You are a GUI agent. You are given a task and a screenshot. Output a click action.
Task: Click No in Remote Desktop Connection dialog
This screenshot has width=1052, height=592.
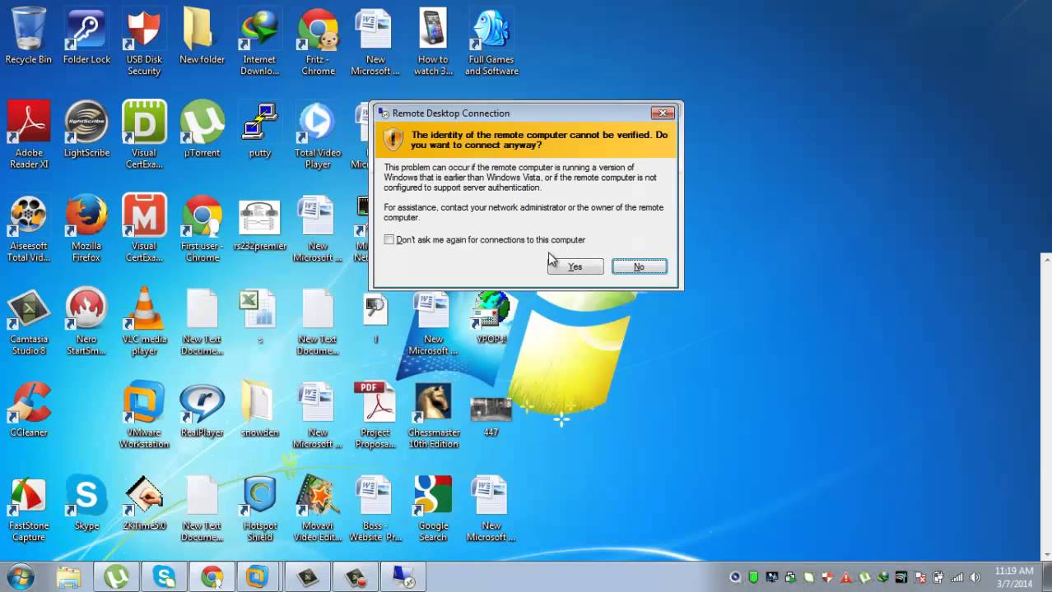[639, 266]
